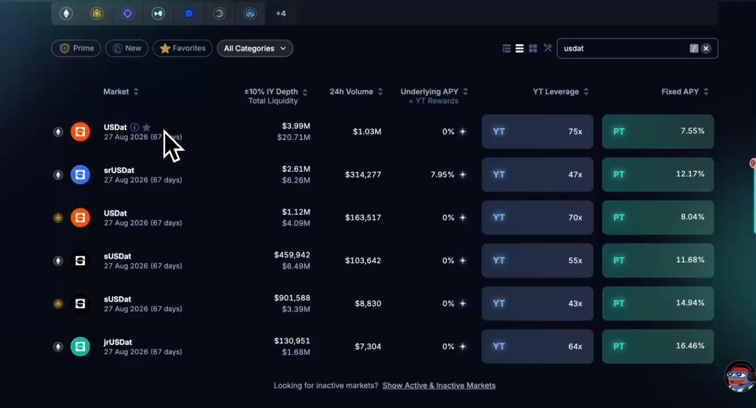Open the PT 7.55% button
756x408 pixels.
coord(658,132)
